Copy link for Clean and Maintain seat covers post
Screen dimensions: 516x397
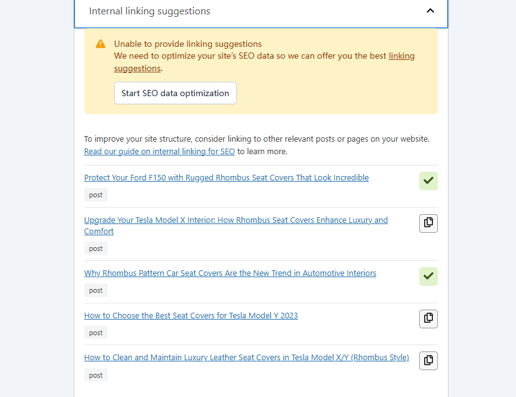428,360
